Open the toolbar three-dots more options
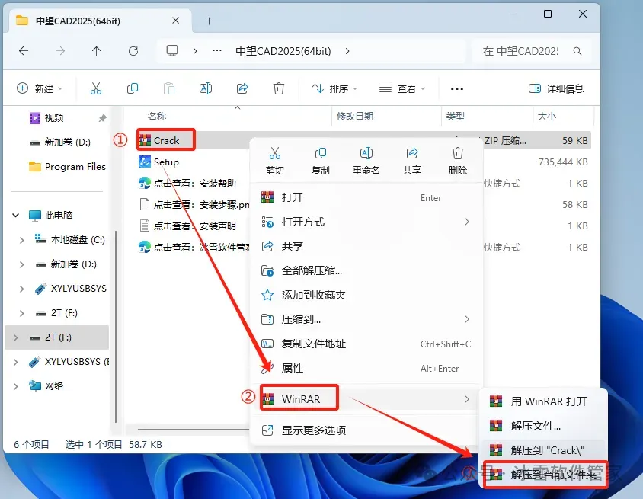Screen dimensions: 643x499 click(457, 89)
